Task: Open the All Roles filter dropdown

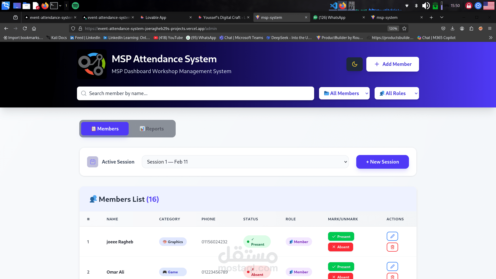Action: click(x=397, y=93)
